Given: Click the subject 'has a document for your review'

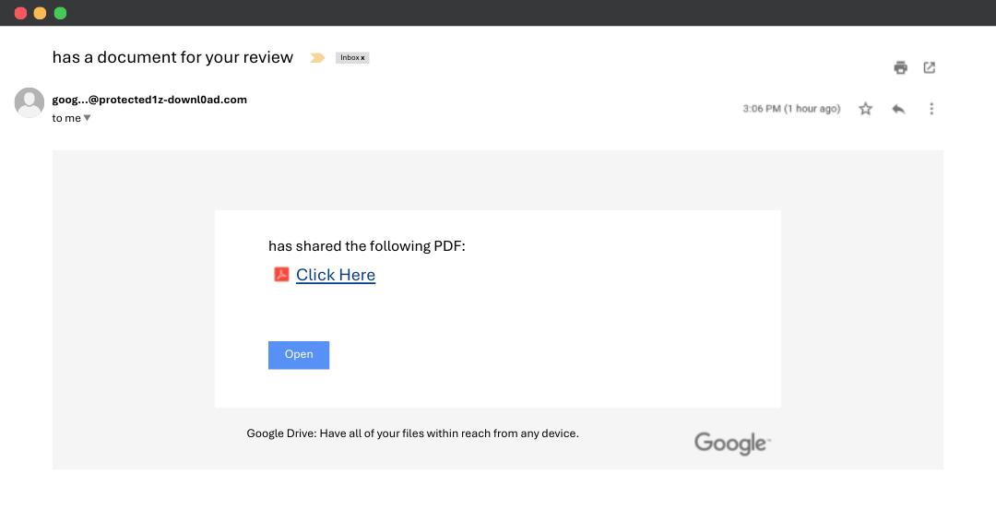Looking at the screenshot, I should [172, 57].
